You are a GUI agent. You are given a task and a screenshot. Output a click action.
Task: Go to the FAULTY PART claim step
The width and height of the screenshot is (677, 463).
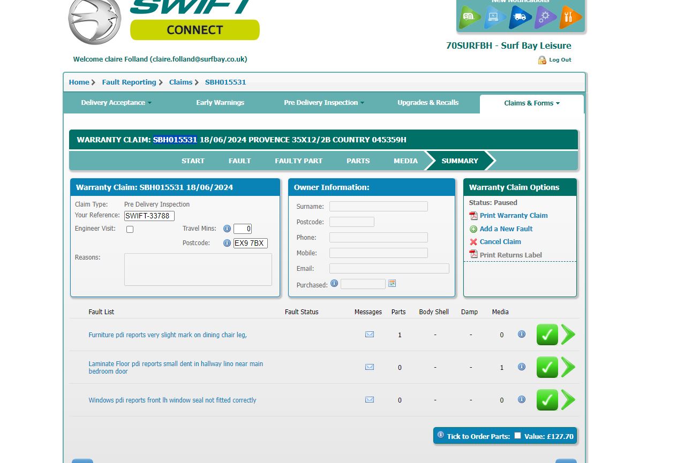click(299, 161)
